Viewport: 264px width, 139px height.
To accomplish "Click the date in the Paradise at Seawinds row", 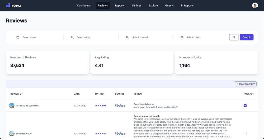I will tap(80, 106).
